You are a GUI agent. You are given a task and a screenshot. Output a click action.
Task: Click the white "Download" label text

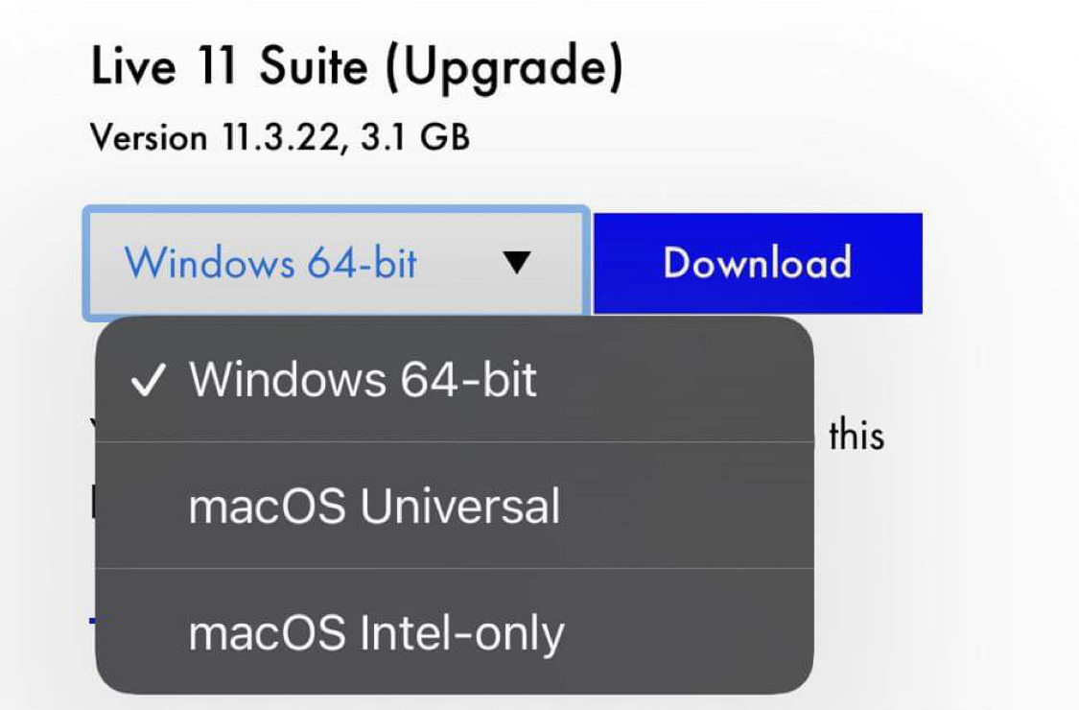pos(758,264)
